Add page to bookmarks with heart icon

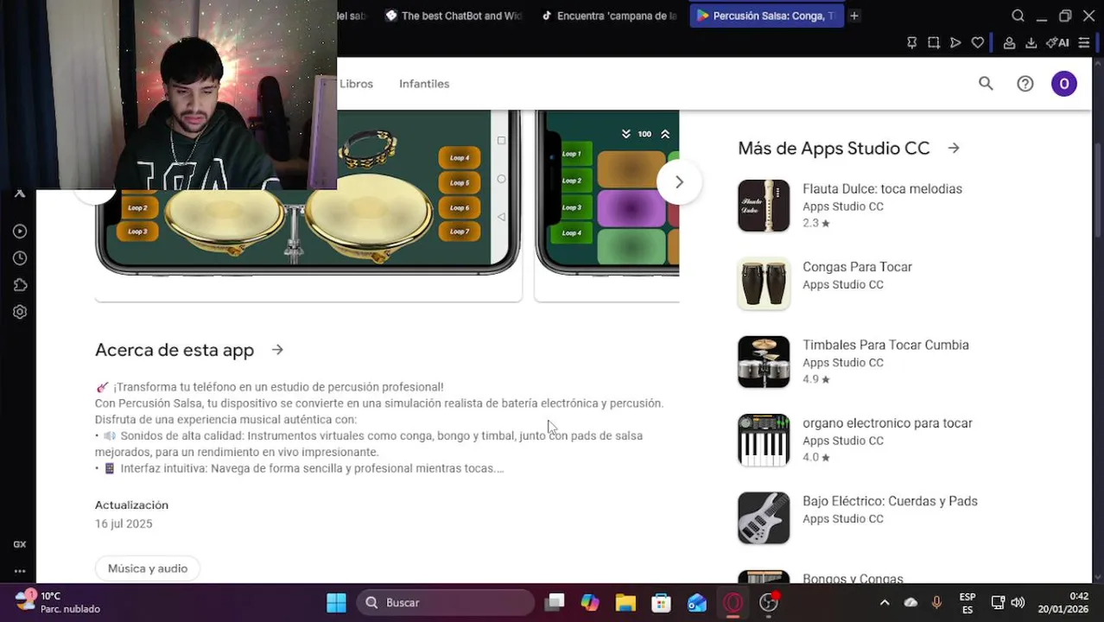click(977, 42)
